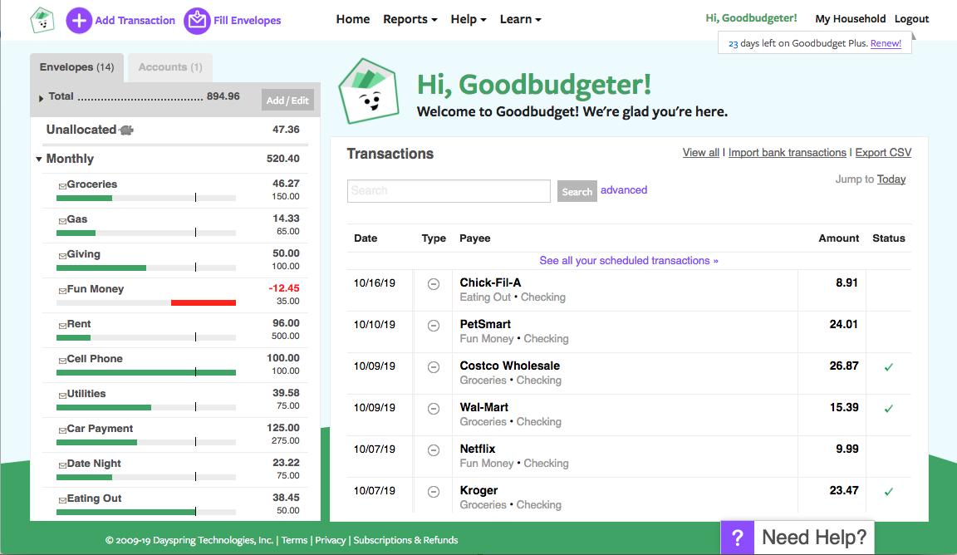Image resolution: width=957 pixels, height=555 pixels.
Task: Open the Learn dropdown menu
Action: click(x=521, y=20)
